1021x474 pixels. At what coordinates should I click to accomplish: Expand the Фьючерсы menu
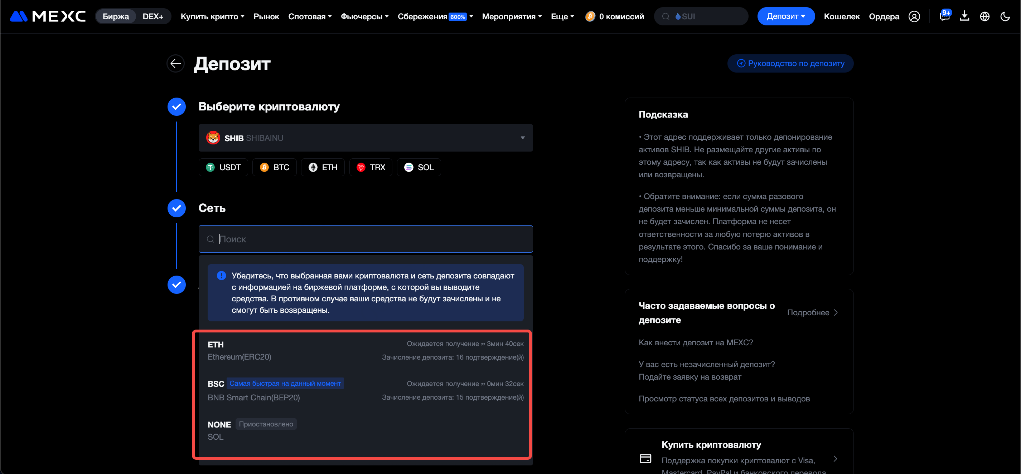click(365, 16)
